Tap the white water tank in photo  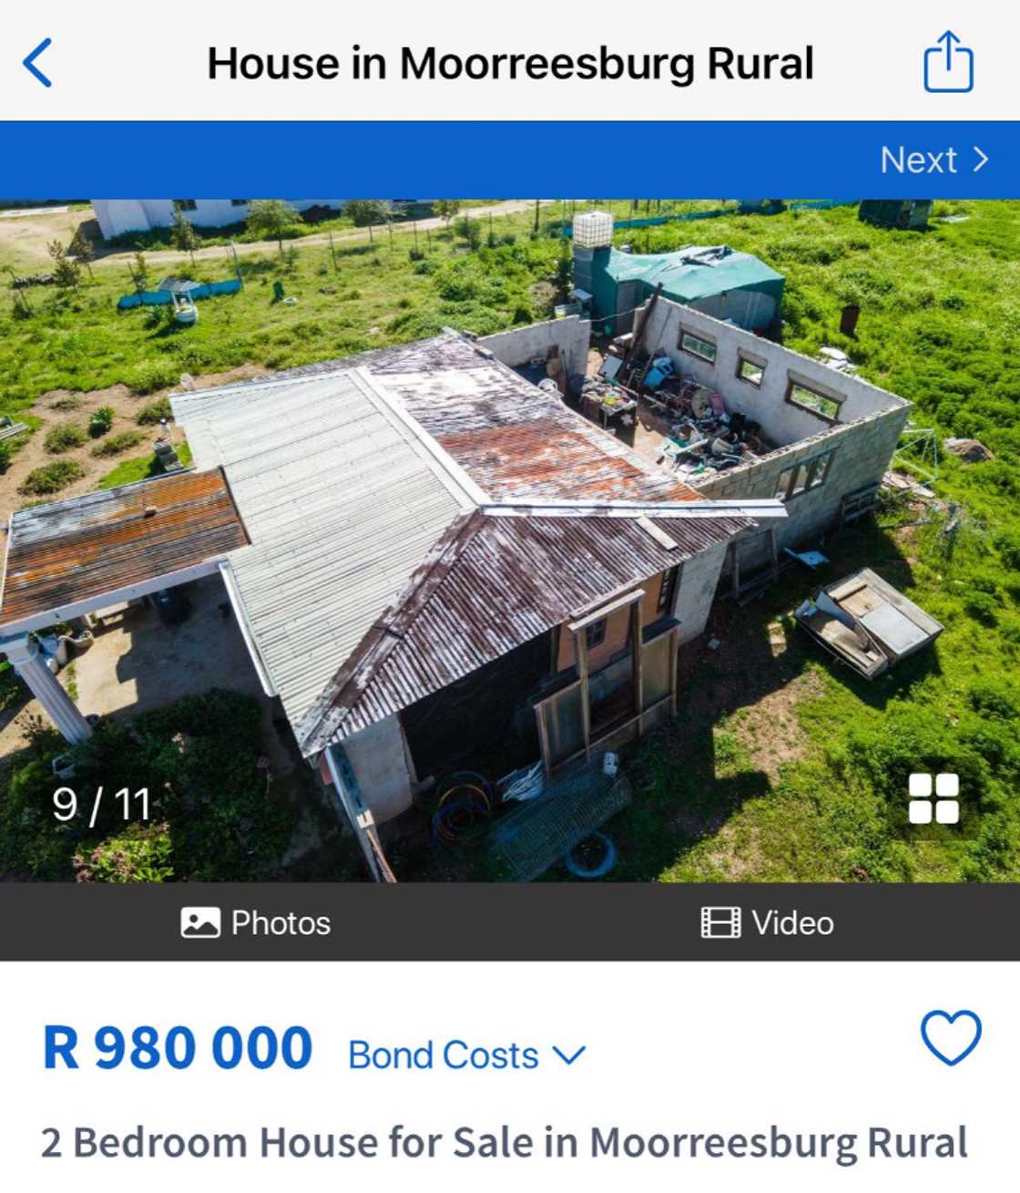[593, 230]
